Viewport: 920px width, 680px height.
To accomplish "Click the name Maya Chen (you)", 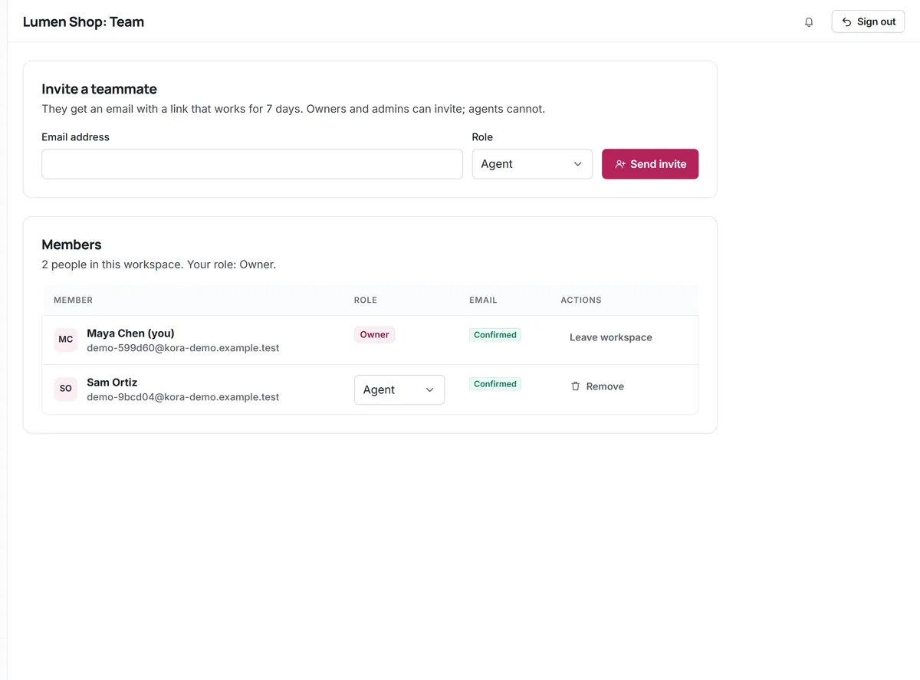I will click(x=130, y=333).
